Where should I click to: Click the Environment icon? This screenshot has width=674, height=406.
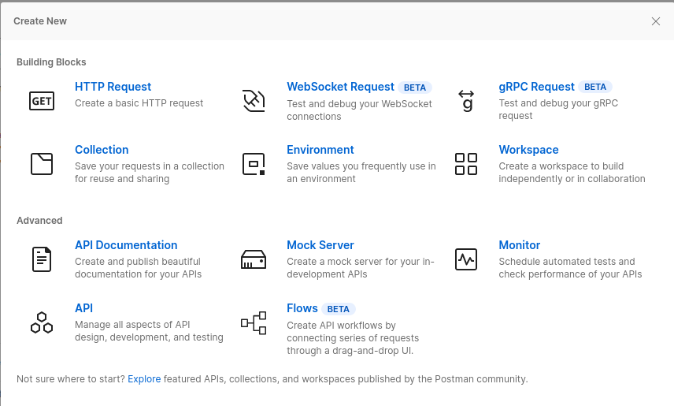[x=254, y=163]
